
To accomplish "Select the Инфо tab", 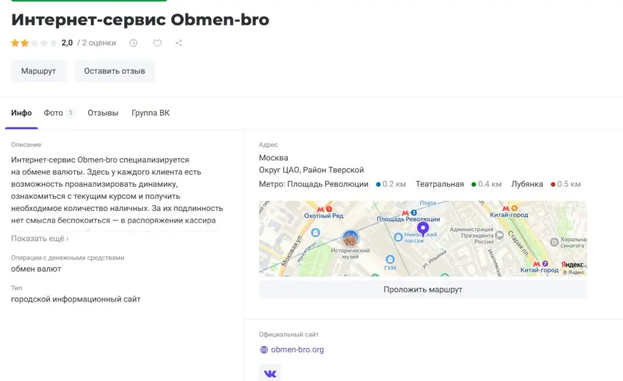I will point(21,113).
